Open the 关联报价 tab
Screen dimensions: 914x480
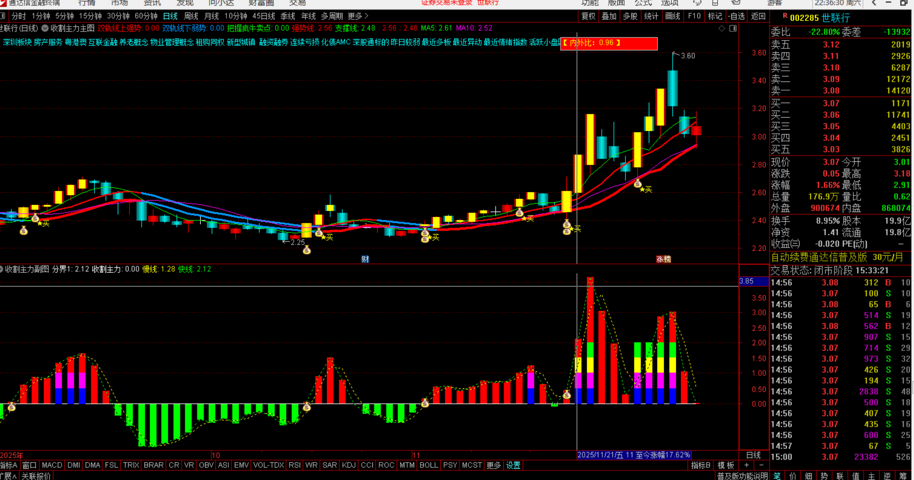point(36,476)
